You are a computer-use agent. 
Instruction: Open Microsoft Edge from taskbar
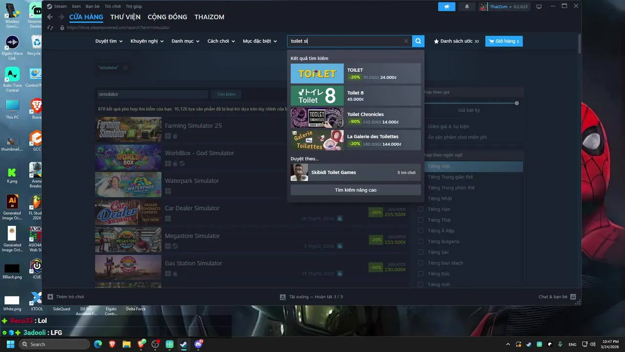pyautogui.click(x=98, y=344)
